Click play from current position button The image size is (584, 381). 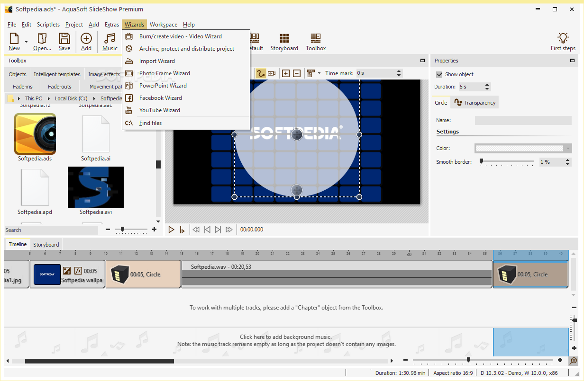(182, 230)
